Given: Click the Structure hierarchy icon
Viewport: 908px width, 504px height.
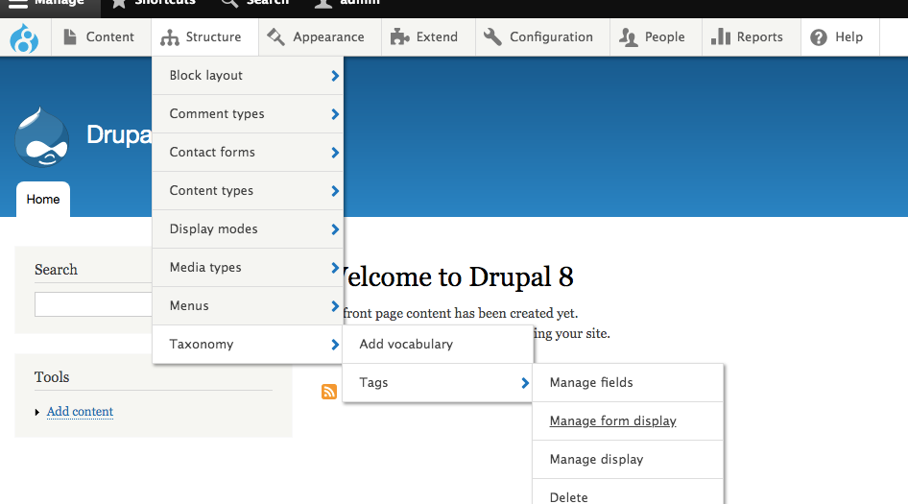Looking at the screenshot, I should (170, 37).
